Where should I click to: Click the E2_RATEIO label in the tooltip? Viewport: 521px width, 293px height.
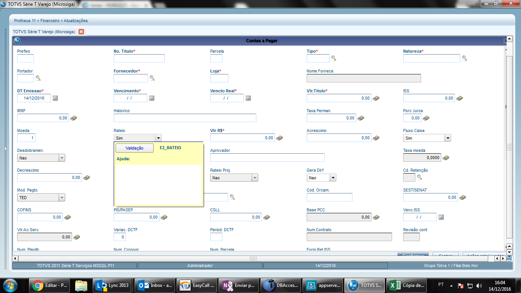coord(170,148)
